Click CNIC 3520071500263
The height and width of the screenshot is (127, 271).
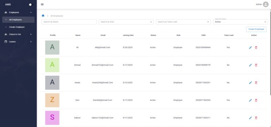pyautogui.click(x=203, y=100)
